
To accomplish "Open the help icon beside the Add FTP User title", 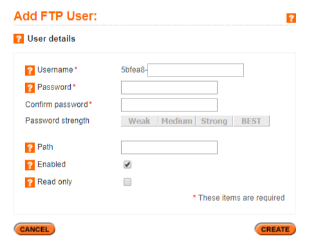I will [x=291, y=18].
